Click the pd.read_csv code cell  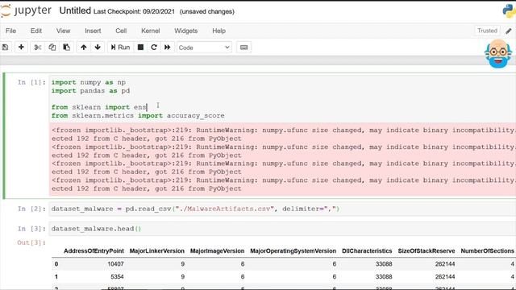coord(282,209)
